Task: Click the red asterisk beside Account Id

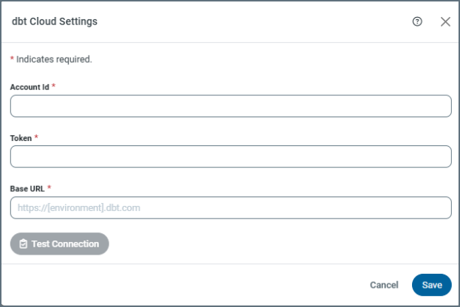Action: point(54,86)
